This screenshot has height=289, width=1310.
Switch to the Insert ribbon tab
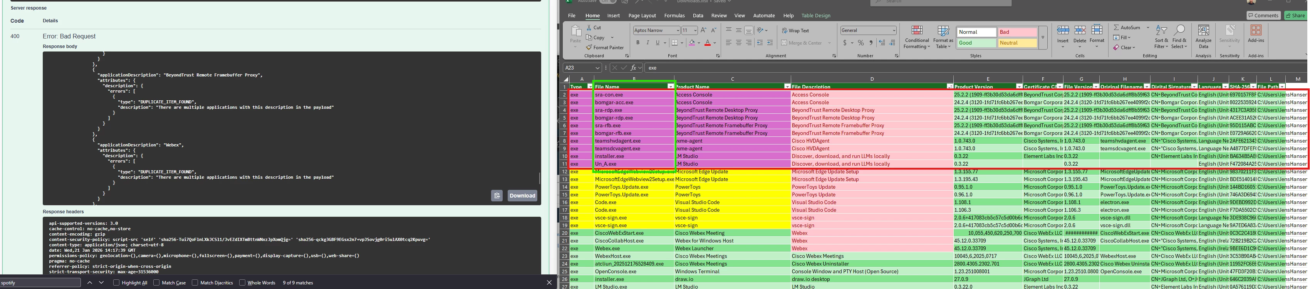tap(613, 16)
